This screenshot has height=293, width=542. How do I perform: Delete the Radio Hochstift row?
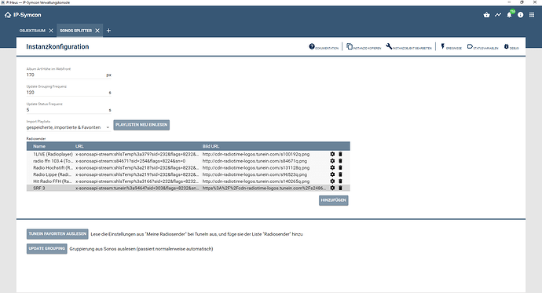340,167
